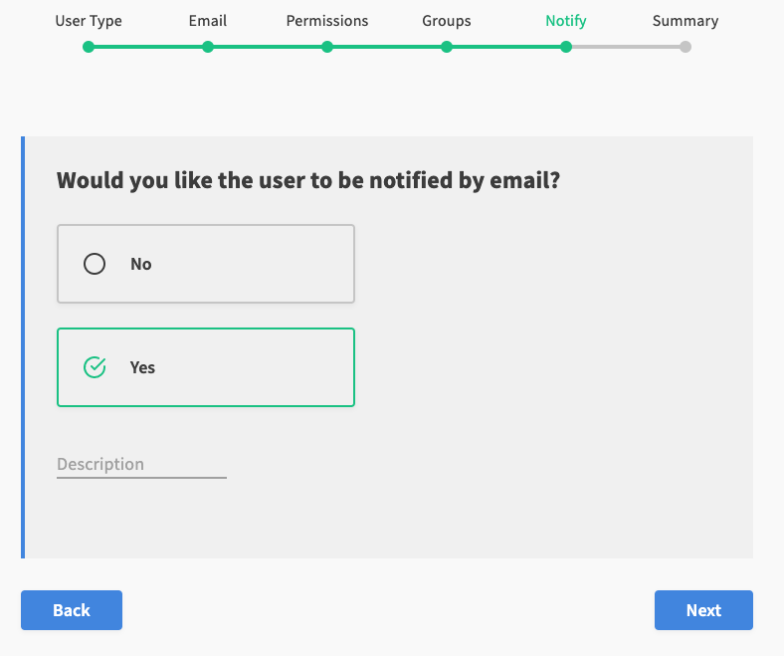Switch to the Groups step label
Image resolution: width=784 pixels, height=656 pixels.
[x=447, y=21]
